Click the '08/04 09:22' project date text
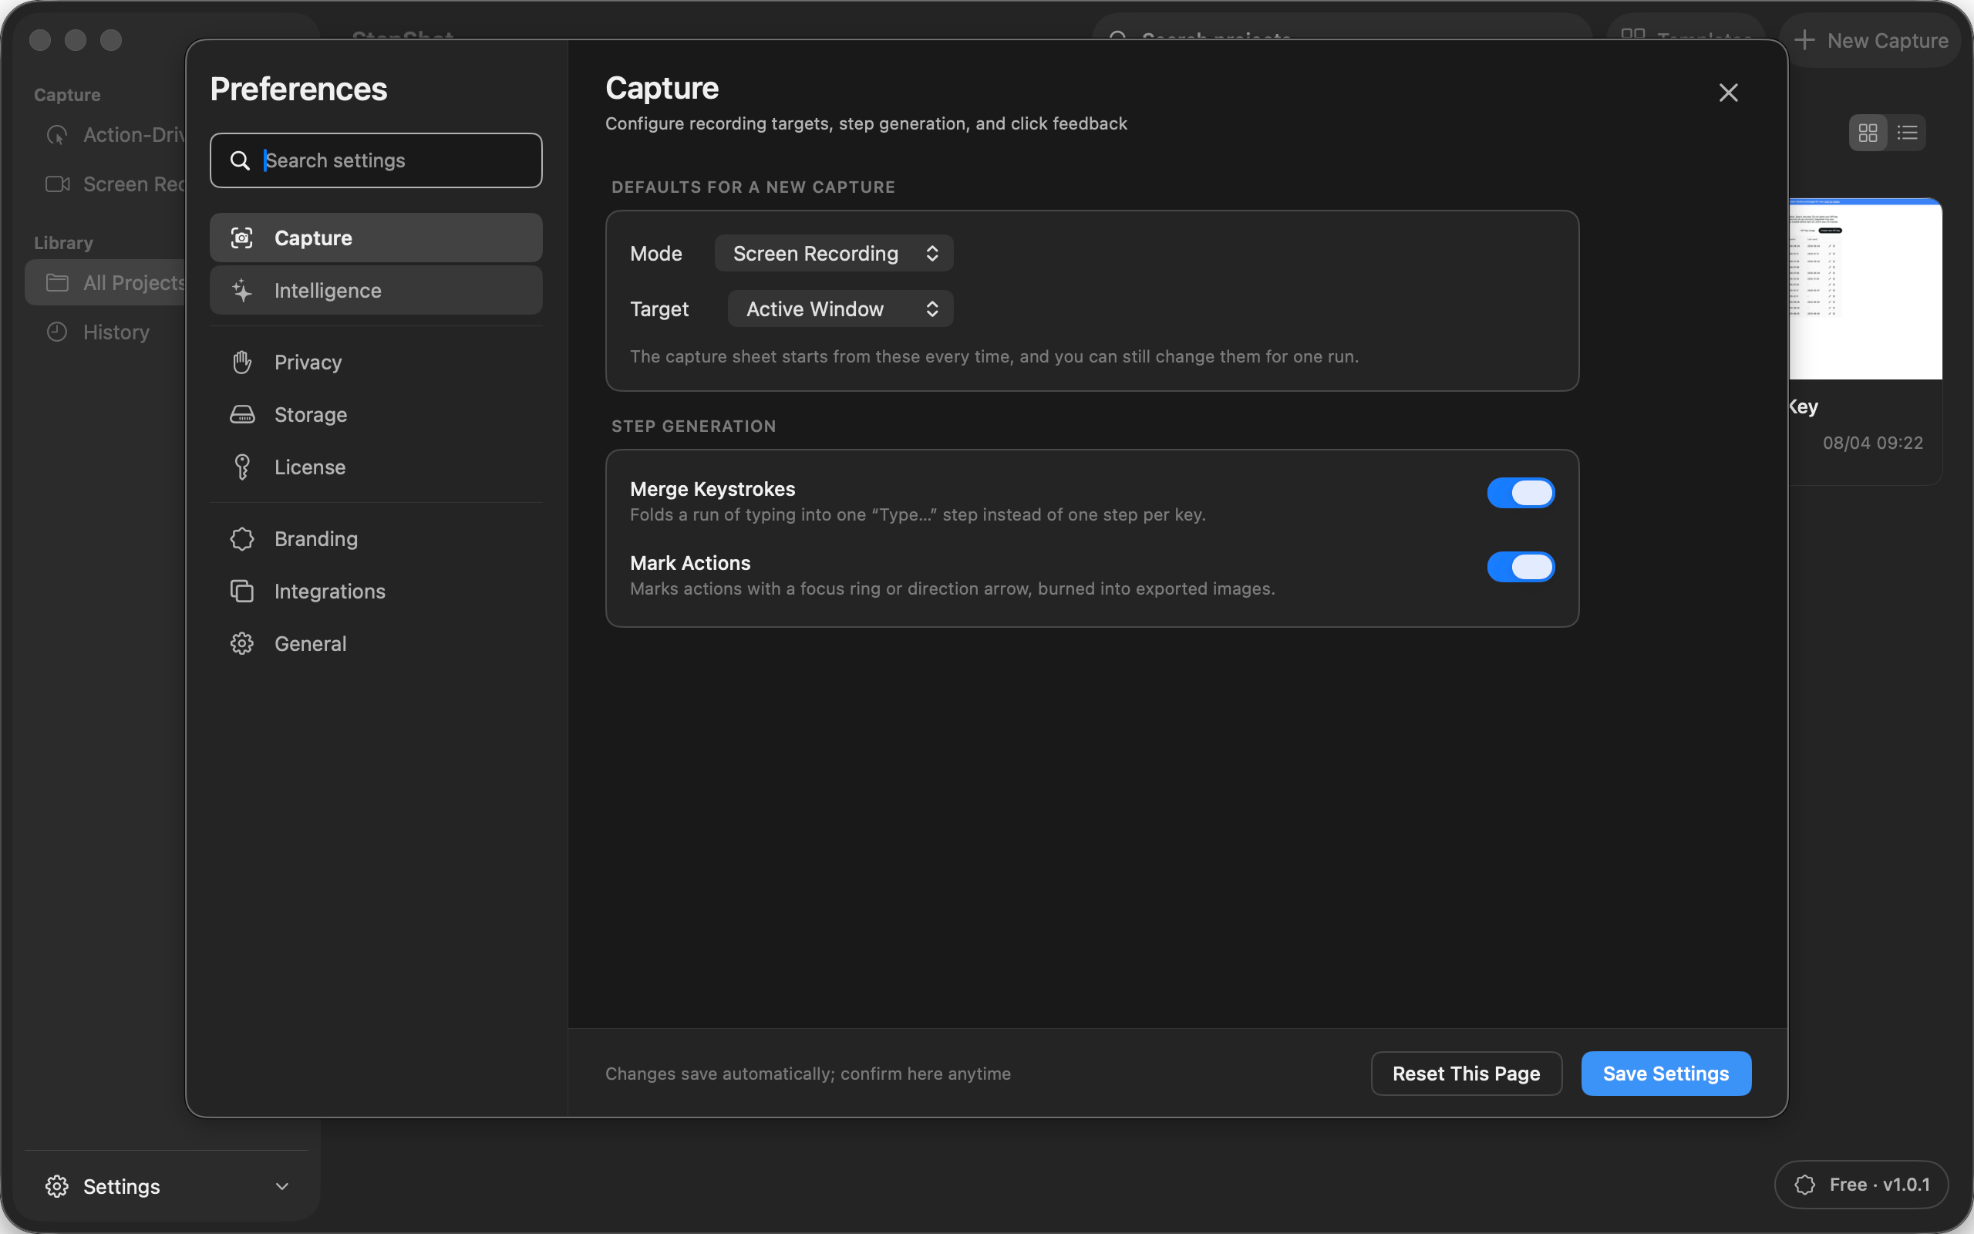The width and height of the screenshot is (1974, 1234). 1873,443
